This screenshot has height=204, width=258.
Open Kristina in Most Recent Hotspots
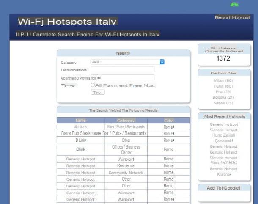click(223, 174)
